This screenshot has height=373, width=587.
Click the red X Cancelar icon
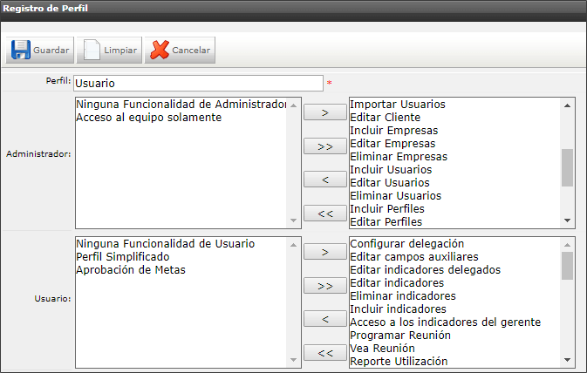(160, 50)
